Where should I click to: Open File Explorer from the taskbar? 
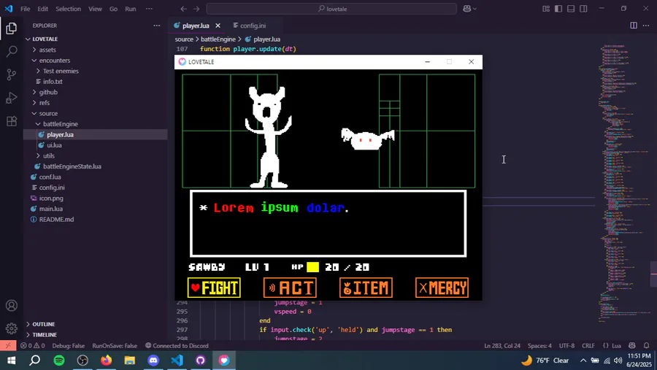(x=129, y=361)
